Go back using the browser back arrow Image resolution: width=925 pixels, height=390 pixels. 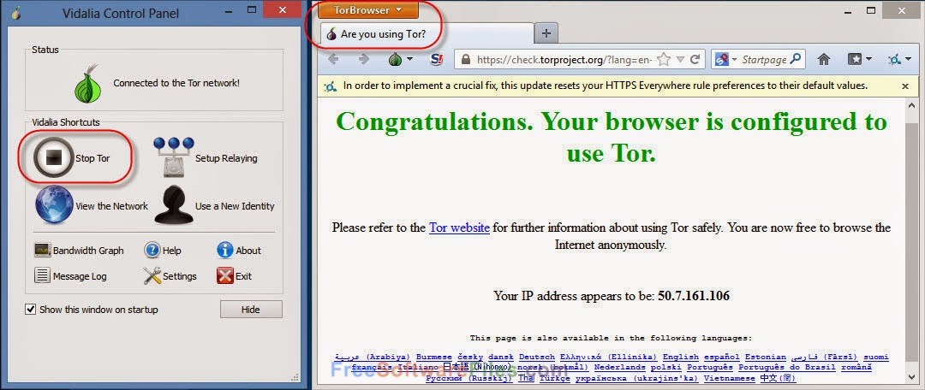333,59
